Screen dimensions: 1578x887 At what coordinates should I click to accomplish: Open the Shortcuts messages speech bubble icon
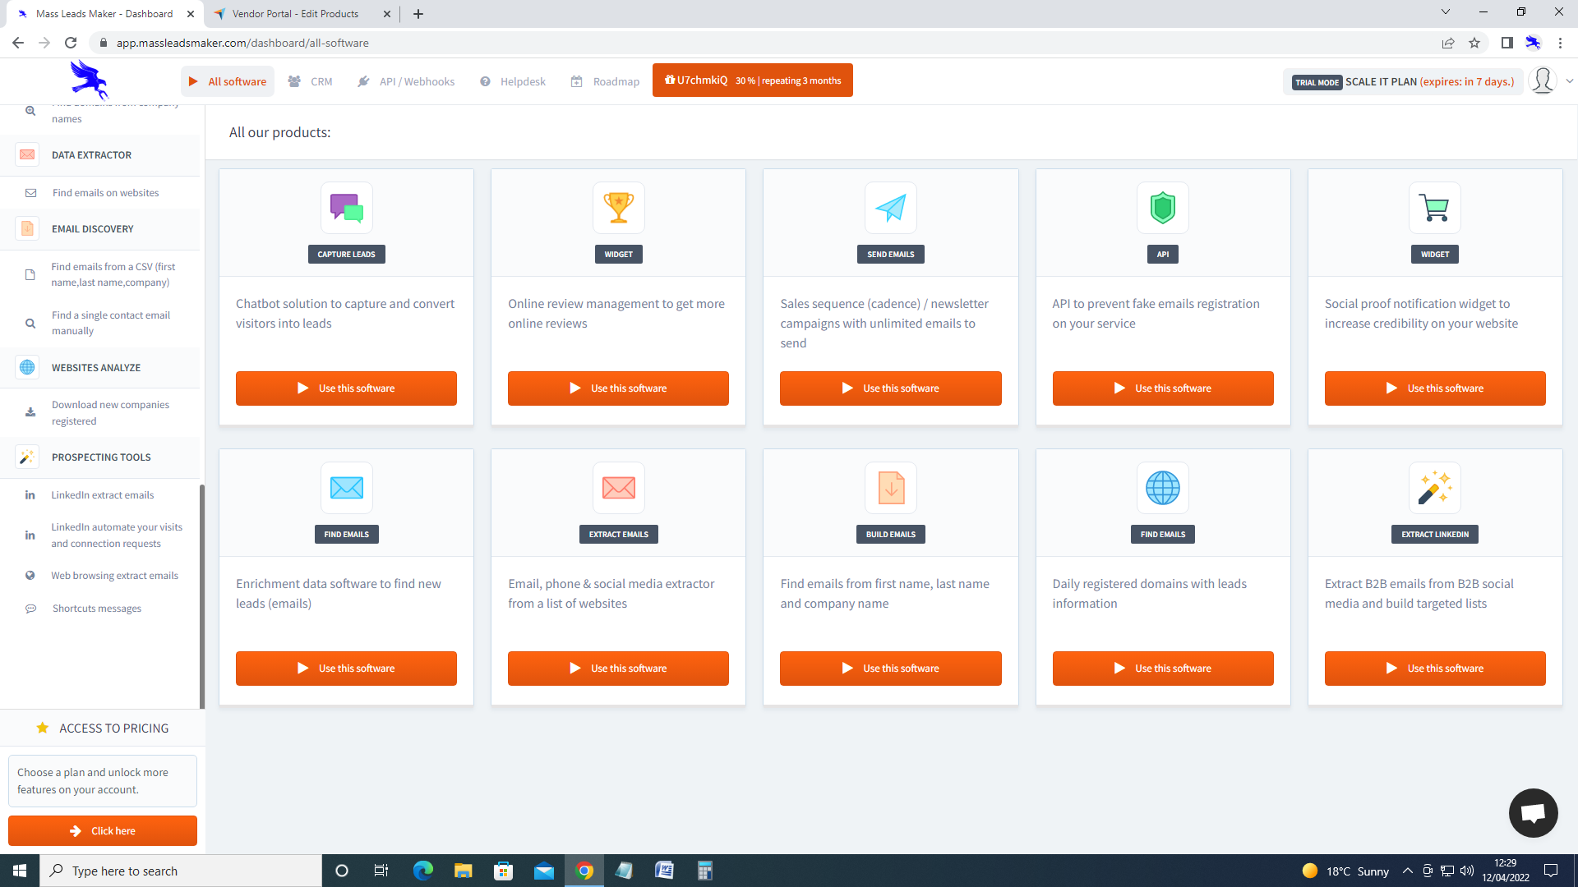30,608
